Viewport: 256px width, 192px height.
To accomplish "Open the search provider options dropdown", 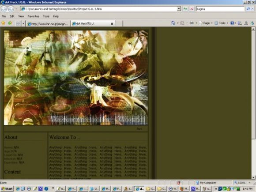I will 253,9.
